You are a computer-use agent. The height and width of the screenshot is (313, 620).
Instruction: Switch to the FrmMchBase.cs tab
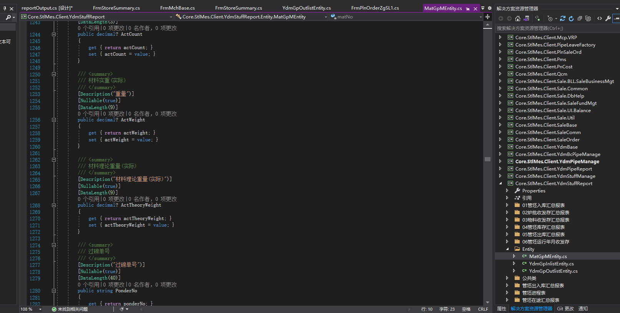click(x=177, y=8)
